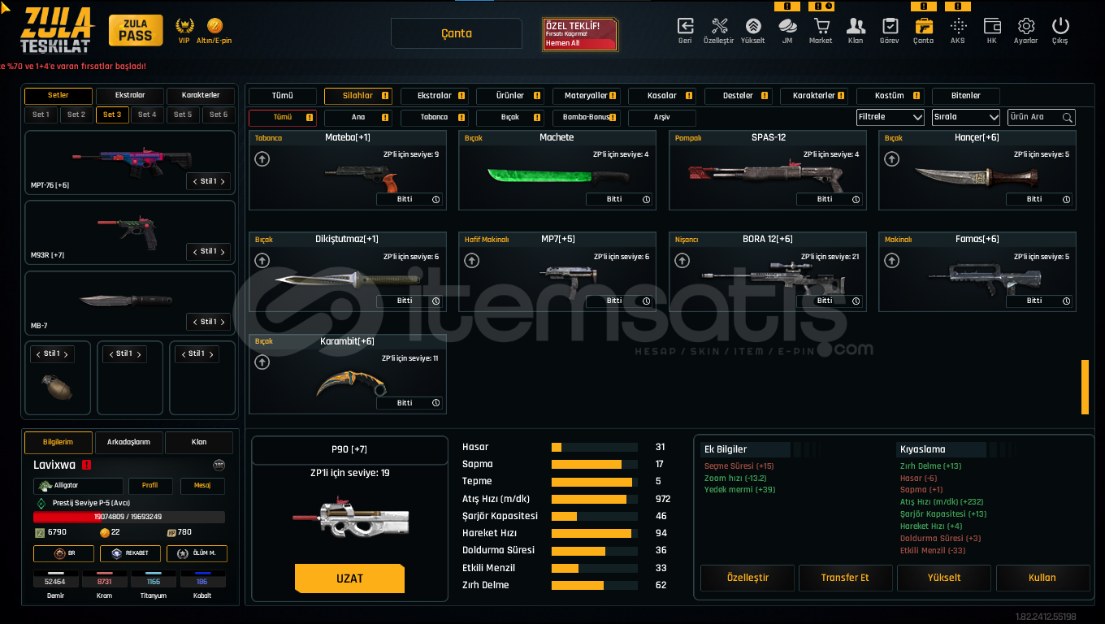
Task: Open the Sırala sort dropdown
Action: click(x=966, y=117)
